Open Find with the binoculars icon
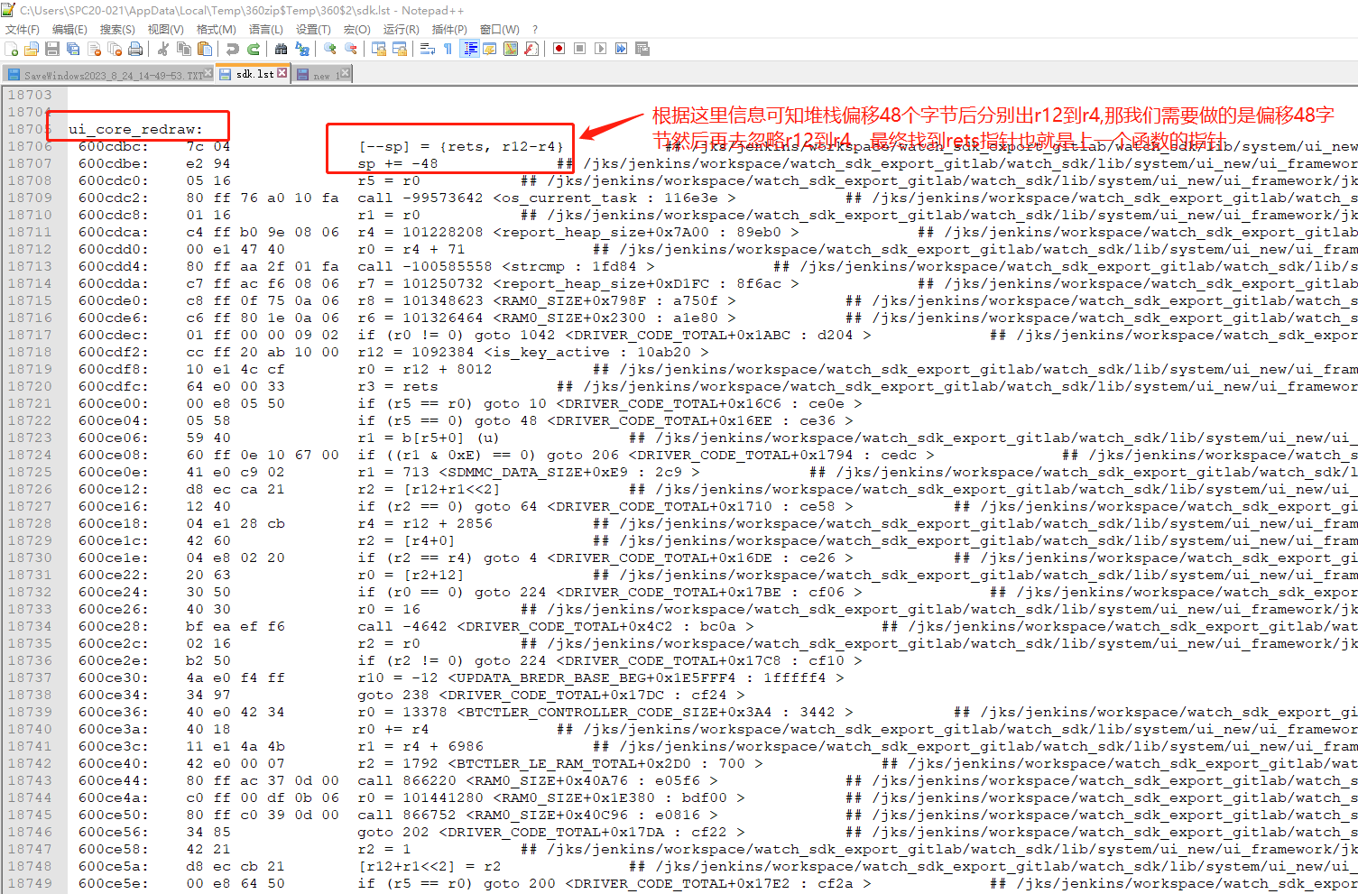The height and width of the screenshot is (894, 1358). pyautogui.click(x=282, y=49)
